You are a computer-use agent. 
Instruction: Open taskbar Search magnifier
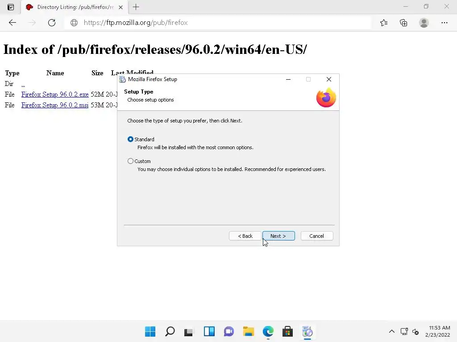170,331
